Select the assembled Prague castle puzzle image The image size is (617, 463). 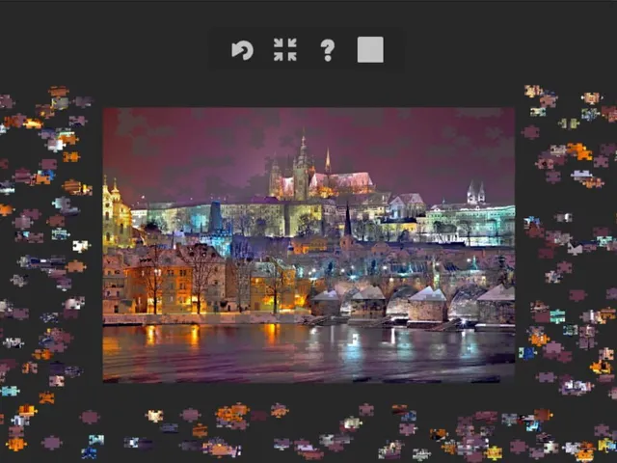pos(308,245)
